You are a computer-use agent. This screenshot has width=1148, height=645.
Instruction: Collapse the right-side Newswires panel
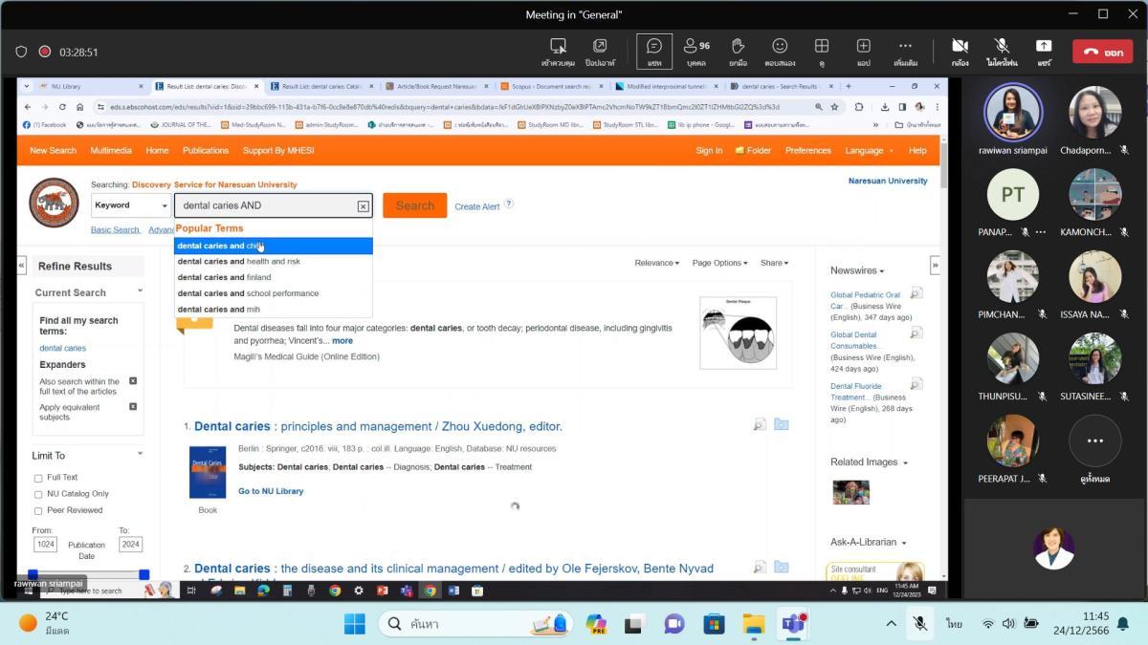(x=935, y=266)
